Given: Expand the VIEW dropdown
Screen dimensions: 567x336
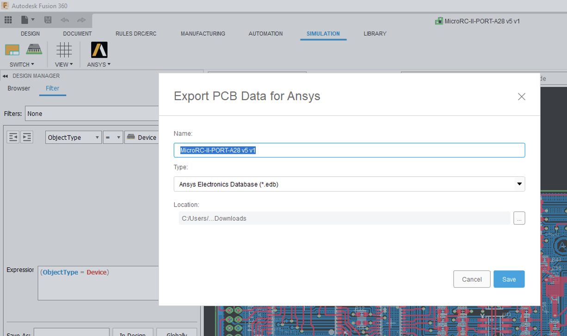Looking at the screenshot, I should click(64, 65).
